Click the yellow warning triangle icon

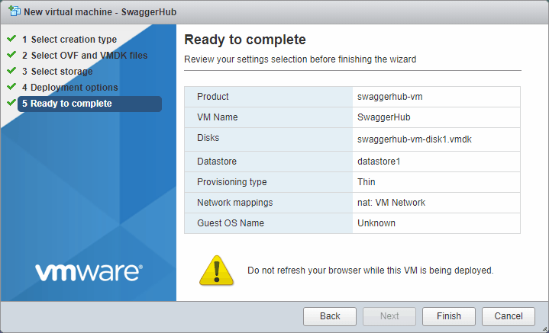point(215,270)
